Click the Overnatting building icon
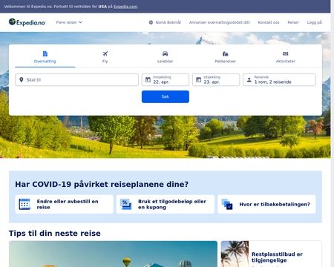 (45, 53)
